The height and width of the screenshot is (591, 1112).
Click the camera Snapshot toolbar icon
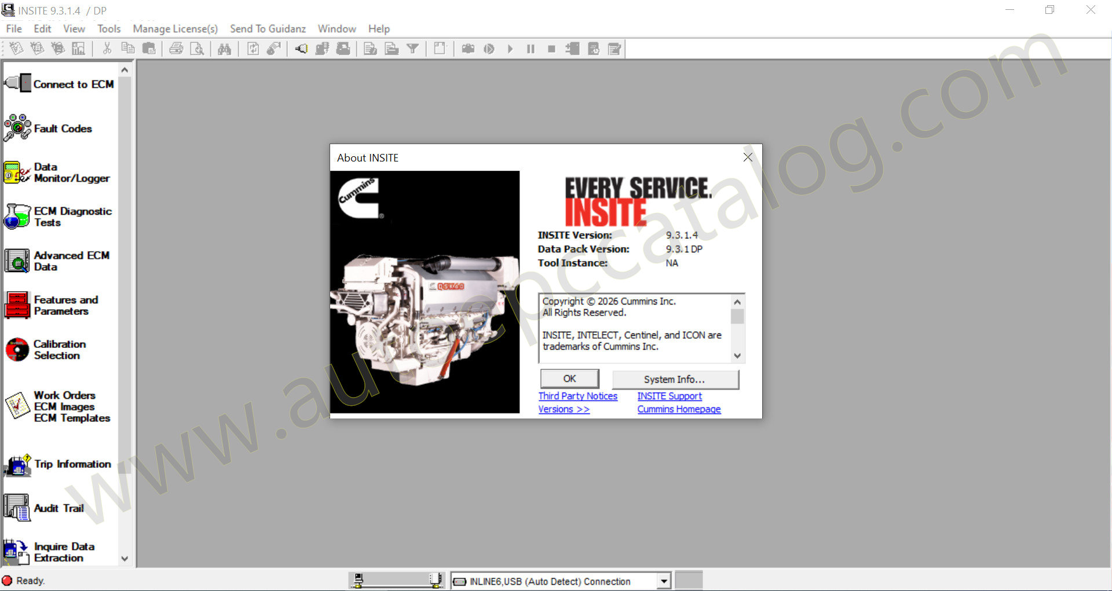(468, 49)
